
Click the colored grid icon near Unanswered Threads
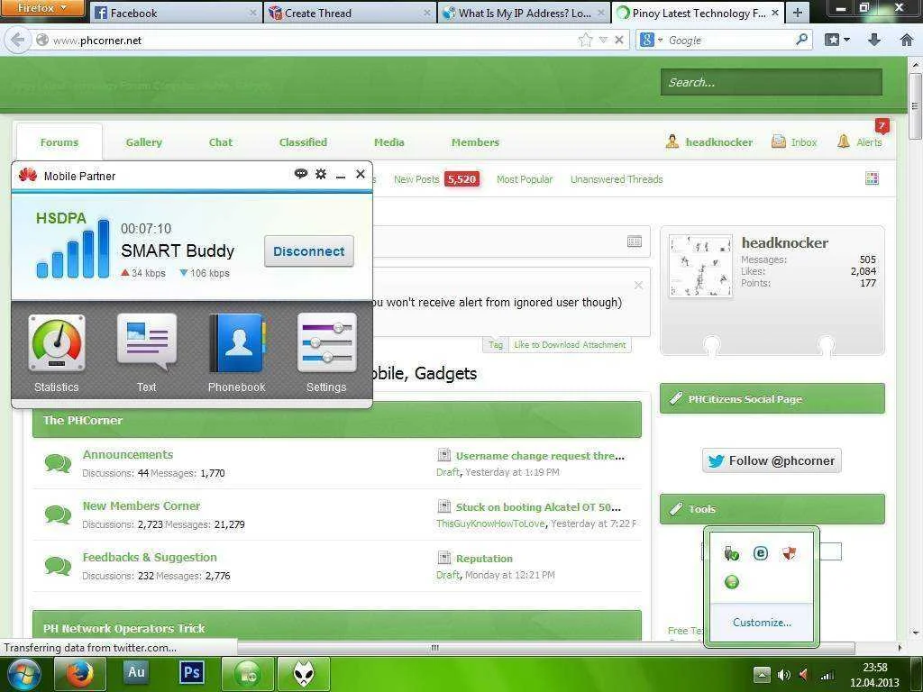tap(872, 178)
